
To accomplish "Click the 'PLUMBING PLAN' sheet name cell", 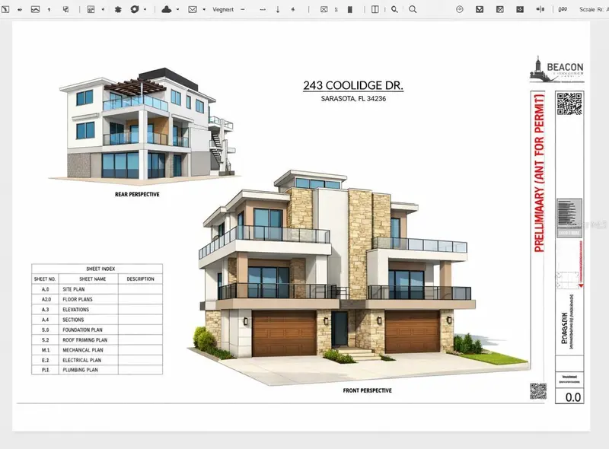I will (x=88, y=370).
